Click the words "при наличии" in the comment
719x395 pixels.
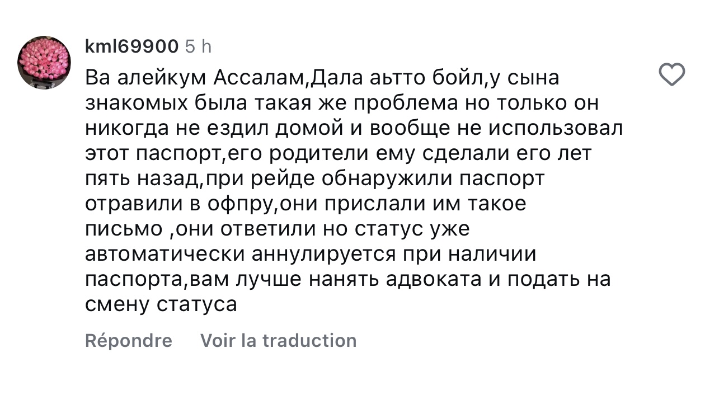[x=469, y=255]
